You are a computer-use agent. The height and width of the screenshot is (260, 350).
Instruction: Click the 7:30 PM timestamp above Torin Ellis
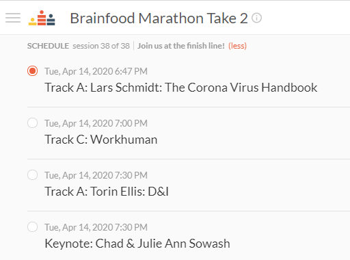(x=96, y=175)
